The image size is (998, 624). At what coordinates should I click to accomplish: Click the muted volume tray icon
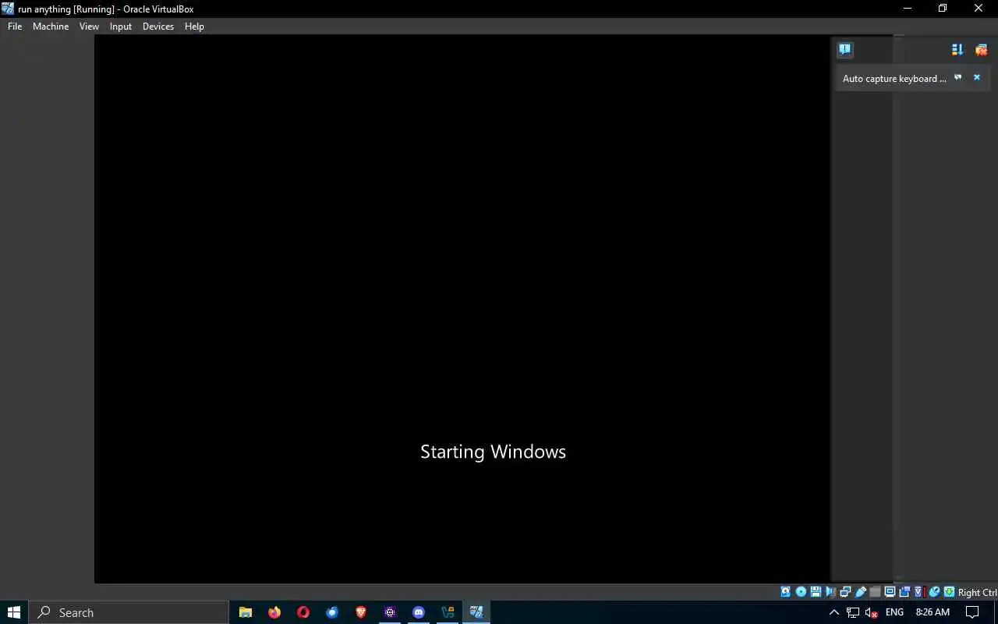pos(872,612)
